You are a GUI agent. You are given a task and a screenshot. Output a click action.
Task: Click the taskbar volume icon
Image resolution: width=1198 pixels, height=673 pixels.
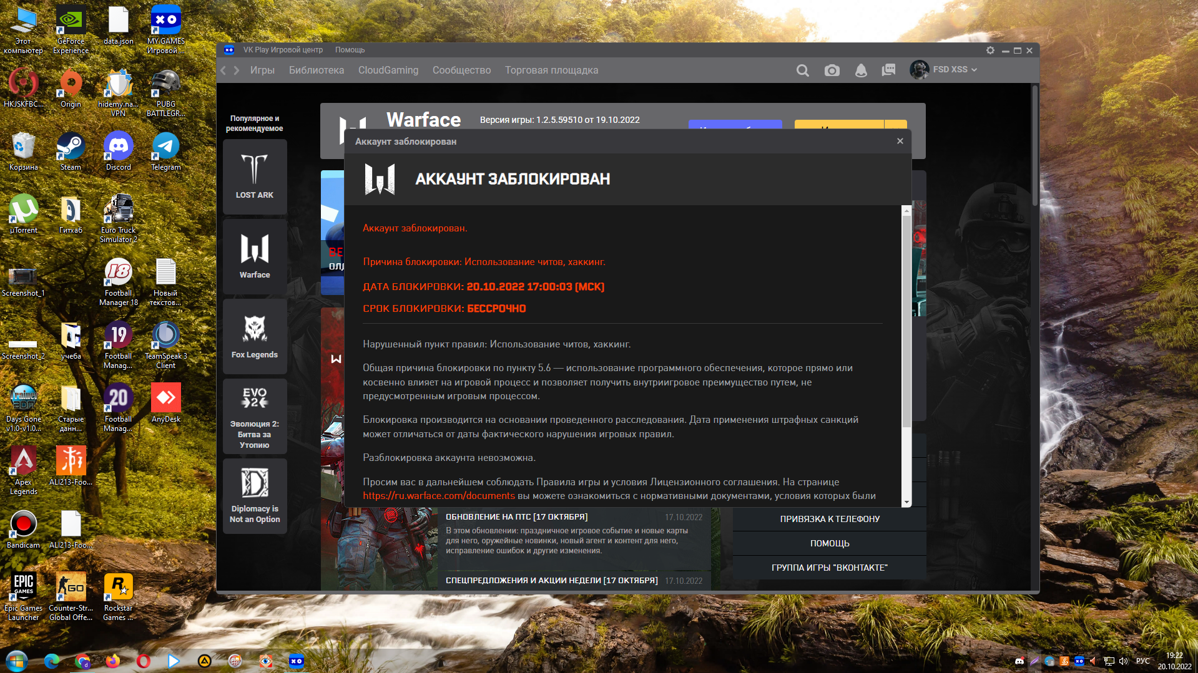click(1124, 661)
